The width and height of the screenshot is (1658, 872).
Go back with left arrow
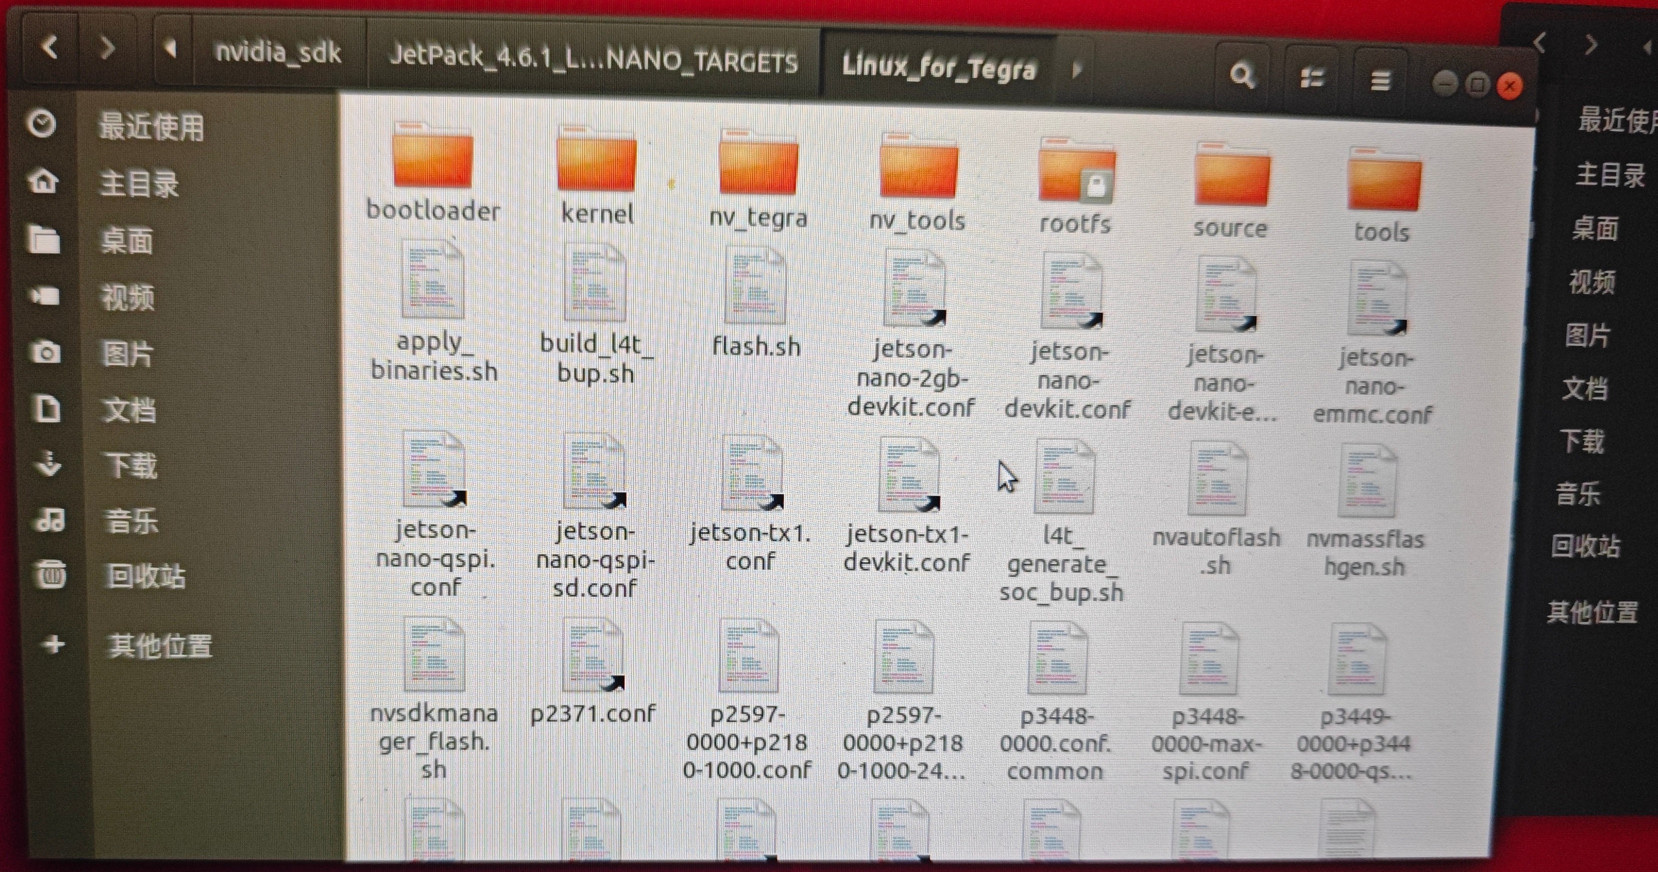(50, 47)
